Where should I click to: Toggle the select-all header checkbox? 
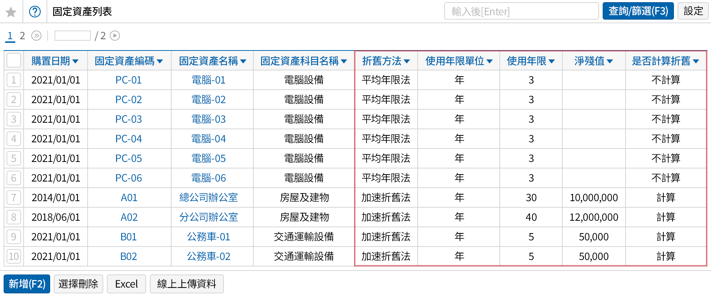14,61
